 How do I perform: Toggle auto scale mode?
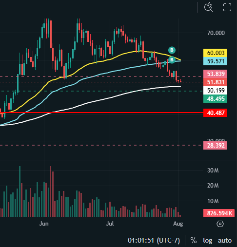coord(225,240)
